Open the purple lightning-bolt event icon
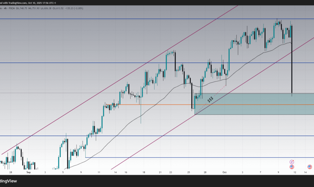Image resolution: width=314 pixels, height=187 pixels. (292, 162)
